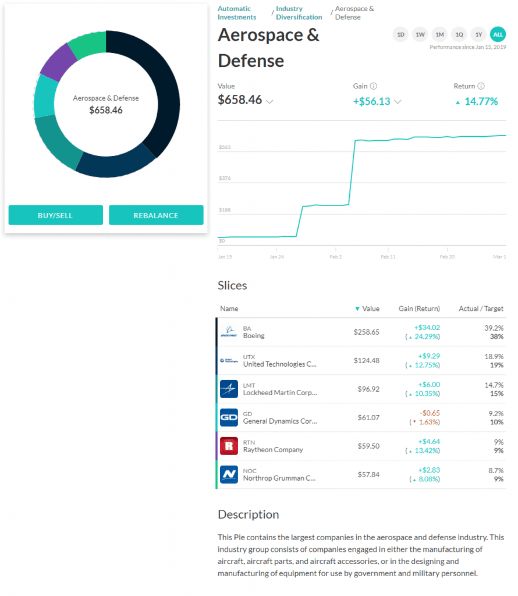Image resolution: width=518 pixels, height=596 pixels.
Task: Click the REBALANCE button
Action: [x=156, y=215]
